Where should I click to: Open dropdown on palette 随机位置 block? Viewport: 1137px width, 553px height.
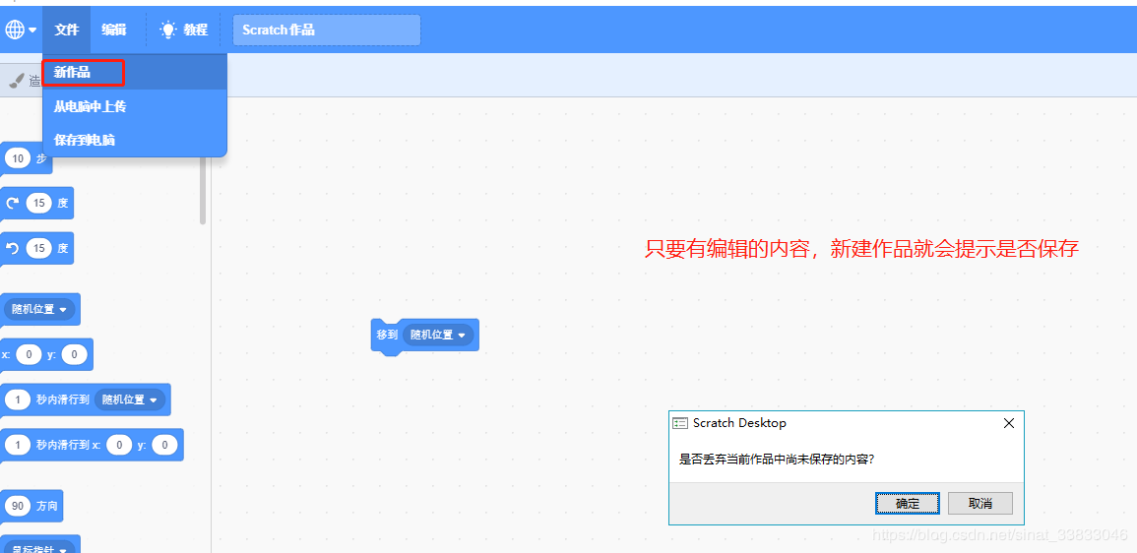click(40, 309)
